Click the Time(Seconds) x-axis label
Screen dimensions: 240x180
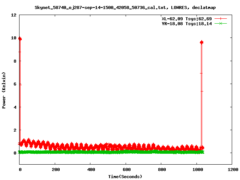(125, 177)
